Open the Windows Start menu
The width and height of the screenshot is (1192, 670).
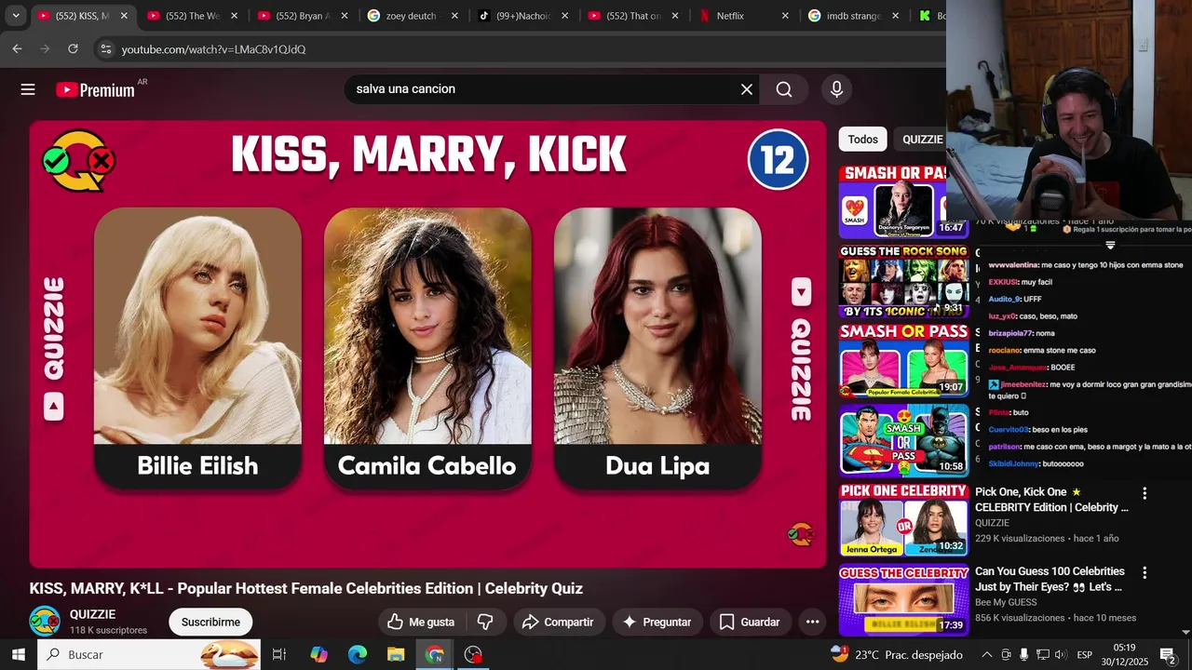coord(18,654)
